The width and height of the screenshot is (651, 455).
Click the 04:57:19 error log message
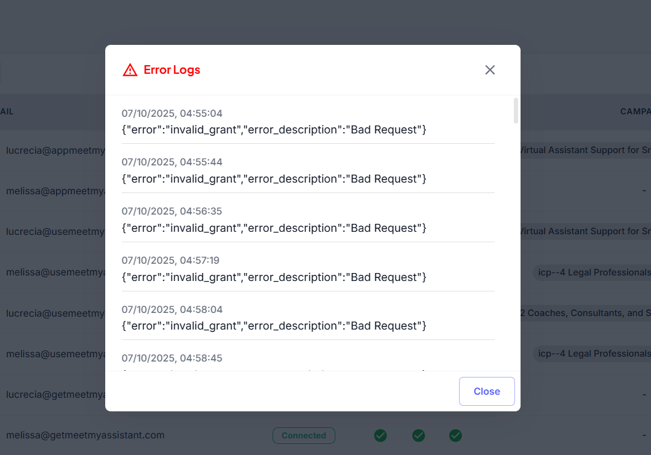pyautogui.click(x=274, y=277)
